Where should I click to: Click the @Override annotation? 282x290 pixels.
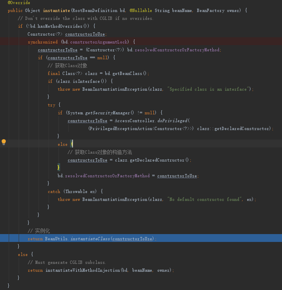point(19,2)
